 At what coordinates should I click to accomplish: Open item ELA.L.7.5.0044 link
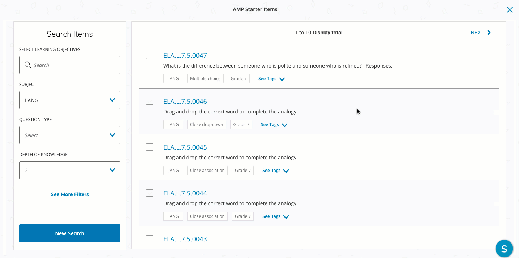coord(185,193)
